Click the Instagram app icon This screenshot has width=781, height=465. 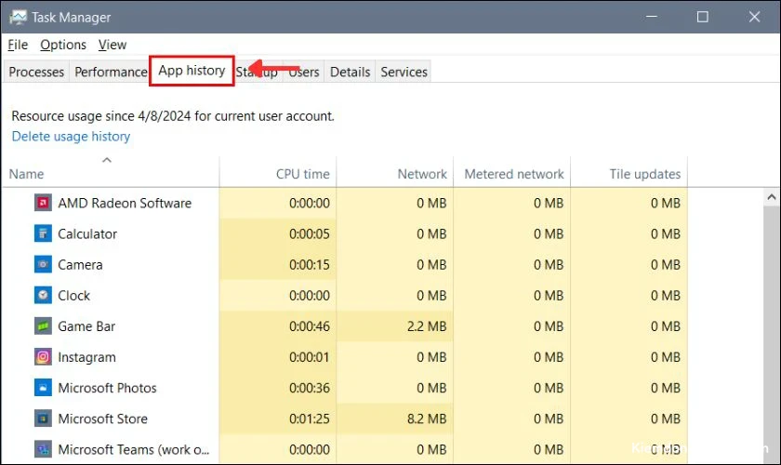[43, 357]
